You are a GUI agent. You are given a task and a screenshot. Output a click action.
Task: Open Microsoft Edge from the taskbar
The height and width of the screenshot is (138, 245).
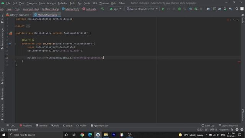coord(90,135)
